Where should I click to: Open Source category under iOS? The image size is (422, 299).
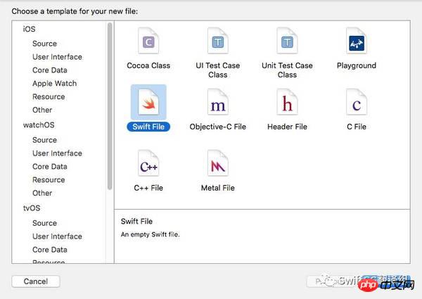(x=44, y=44)
